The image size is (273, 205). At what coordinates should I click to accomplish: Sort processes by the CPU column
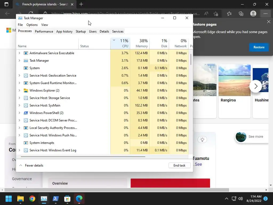tap(120, 44)
